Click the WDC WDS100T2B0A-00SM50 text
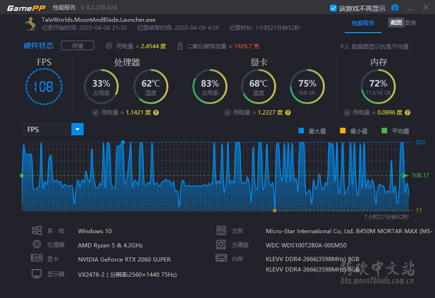 (x=306, y=245)
